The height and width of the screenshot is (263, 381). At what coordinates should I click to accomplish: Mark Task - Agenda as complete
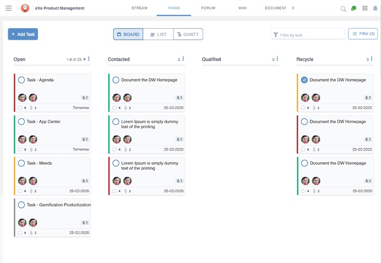click(22, 80)
